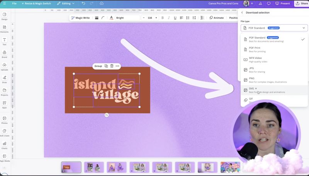Open the hamburger main menu
Image resolution: width=309 pixels, height=176 pixels.
click(x=4, y=3)
